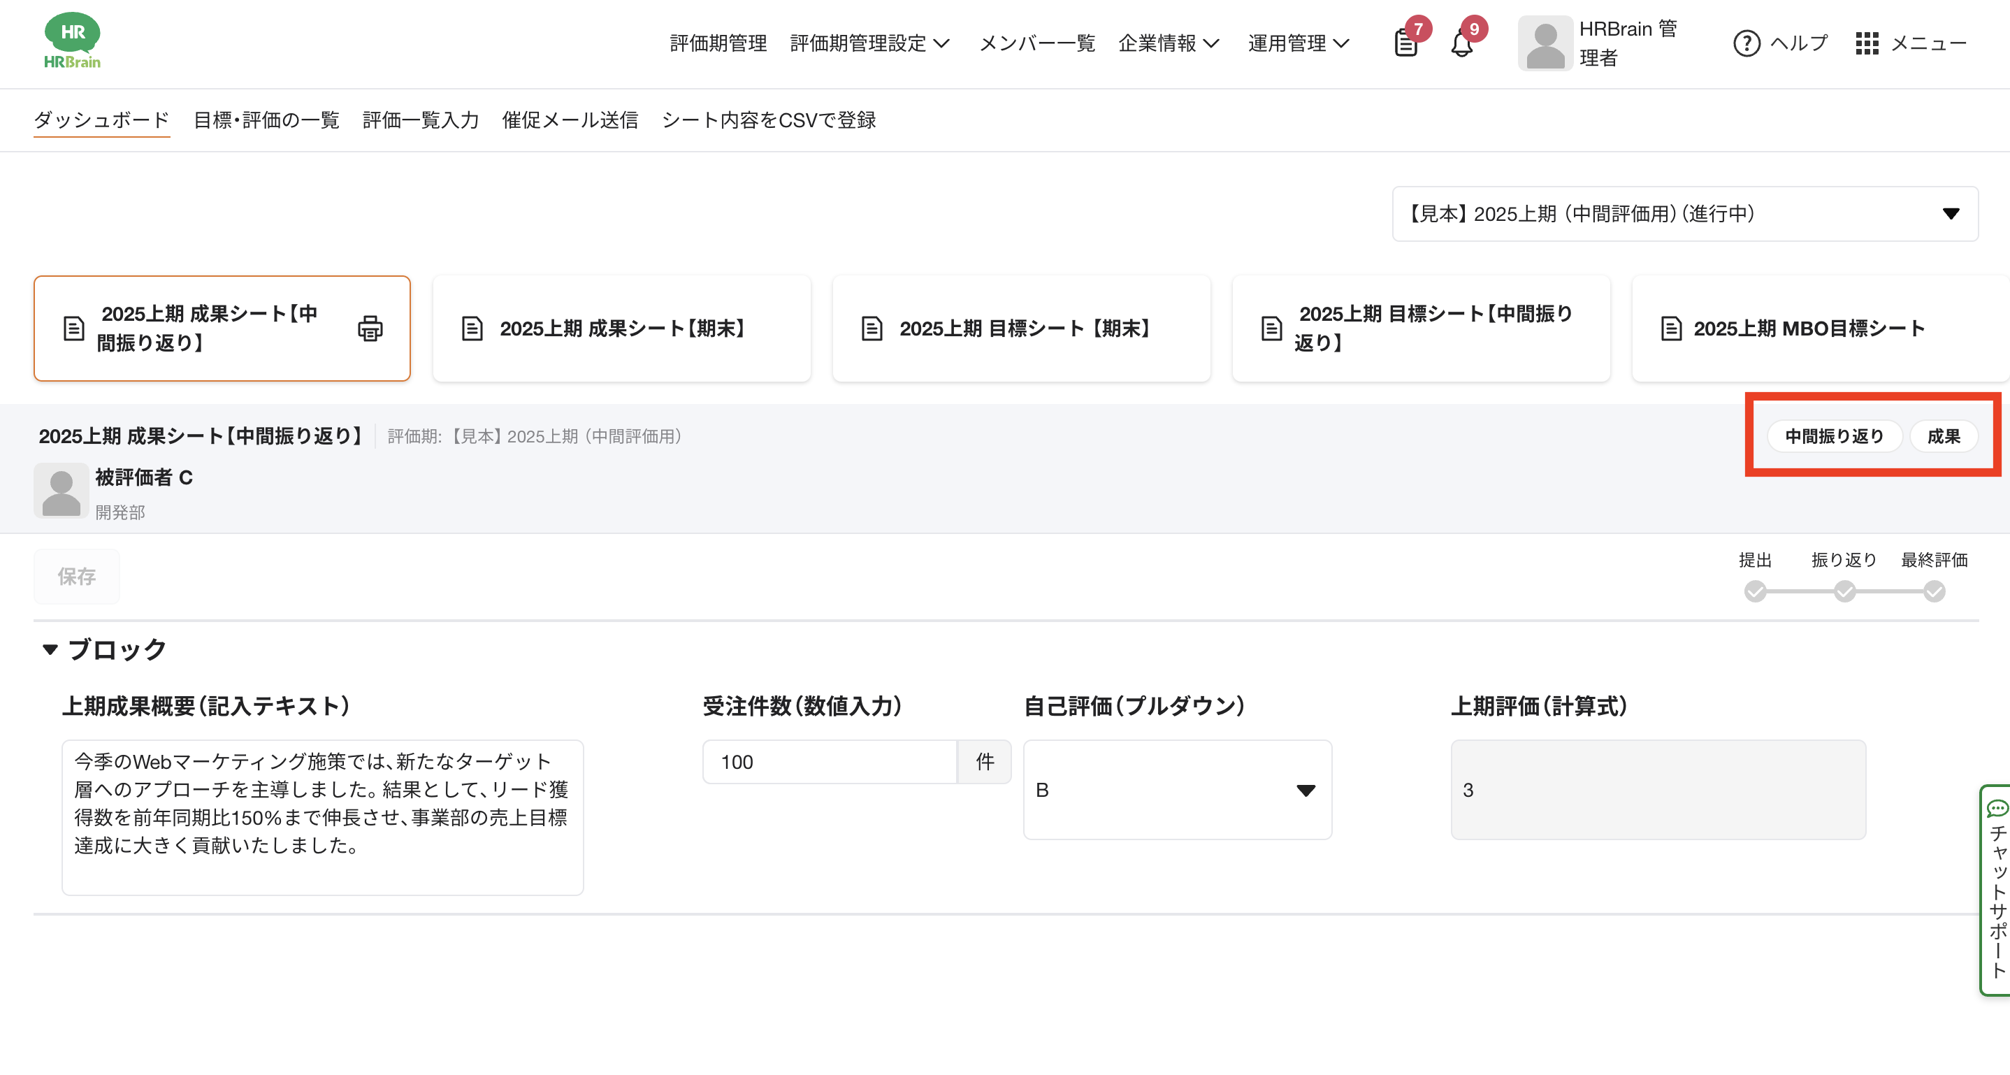Click the print icon on the 成果シート card
The width and height of the screenshot is (2010, 1075).
click(x=370, y=329)
